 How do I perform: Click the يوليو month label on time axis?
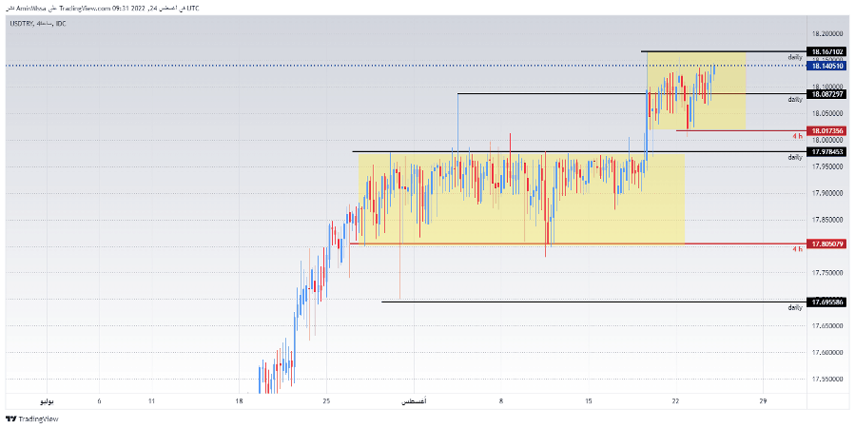tap(47, 401)
